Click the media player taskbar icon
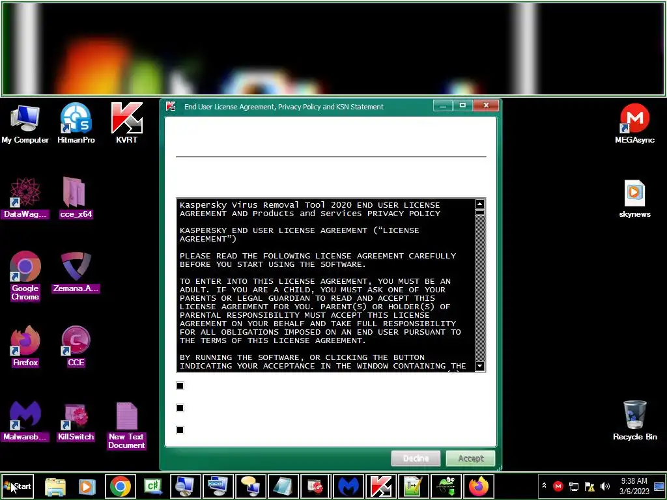 click(87, 486)
